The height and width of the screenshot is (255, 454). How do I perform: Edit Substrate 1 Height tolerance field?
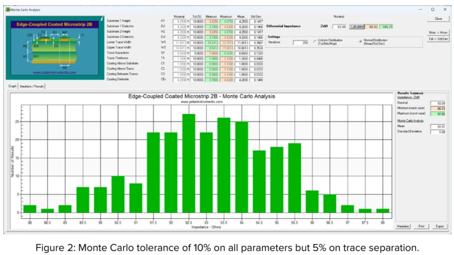tap(197, 21)
